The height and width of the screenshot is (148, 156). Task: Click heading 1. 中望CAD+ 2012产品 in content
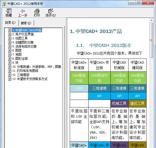pos(96,31)
